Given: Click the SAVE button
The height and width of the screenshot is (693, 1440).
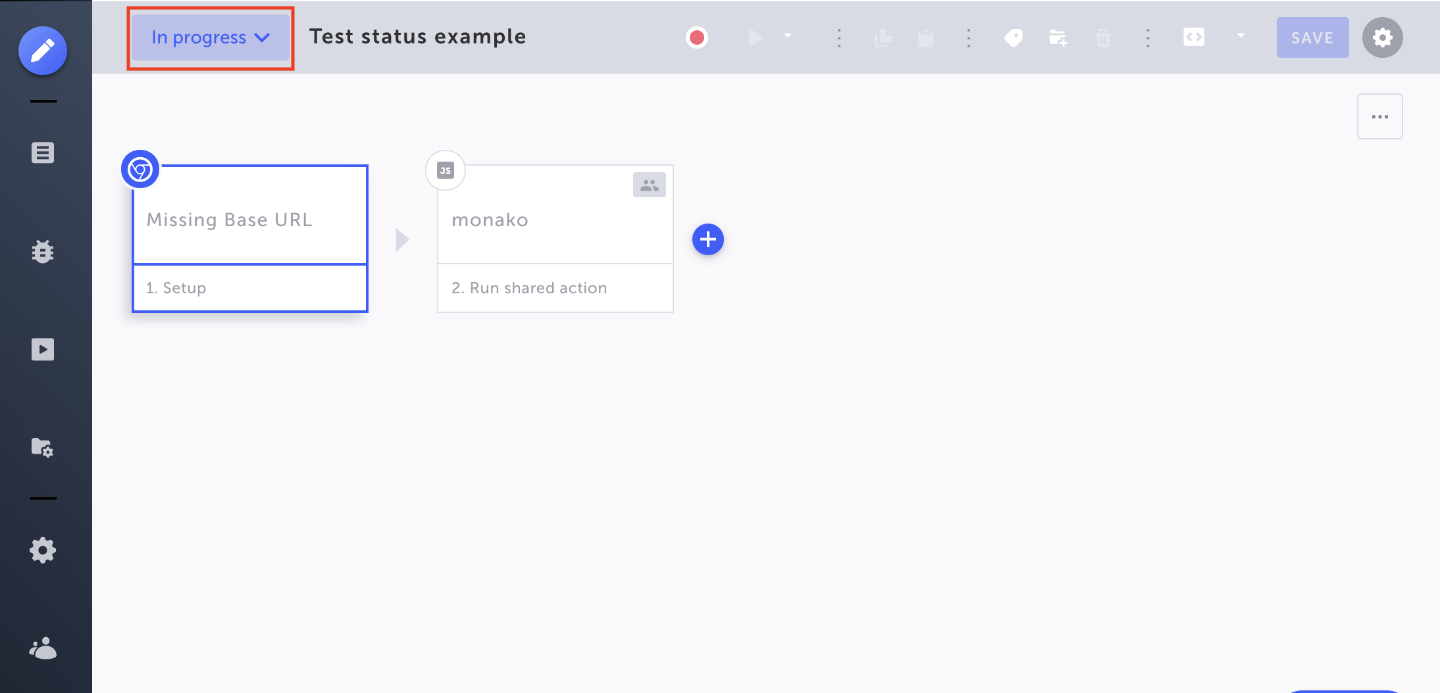Looking at the screenshot, I should point(1312,37).
